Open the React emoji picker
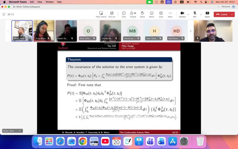 pos(151,14)
